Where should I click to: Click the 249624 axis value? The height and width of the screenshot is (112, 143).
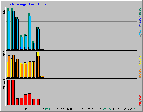click(x=4, y=84)
